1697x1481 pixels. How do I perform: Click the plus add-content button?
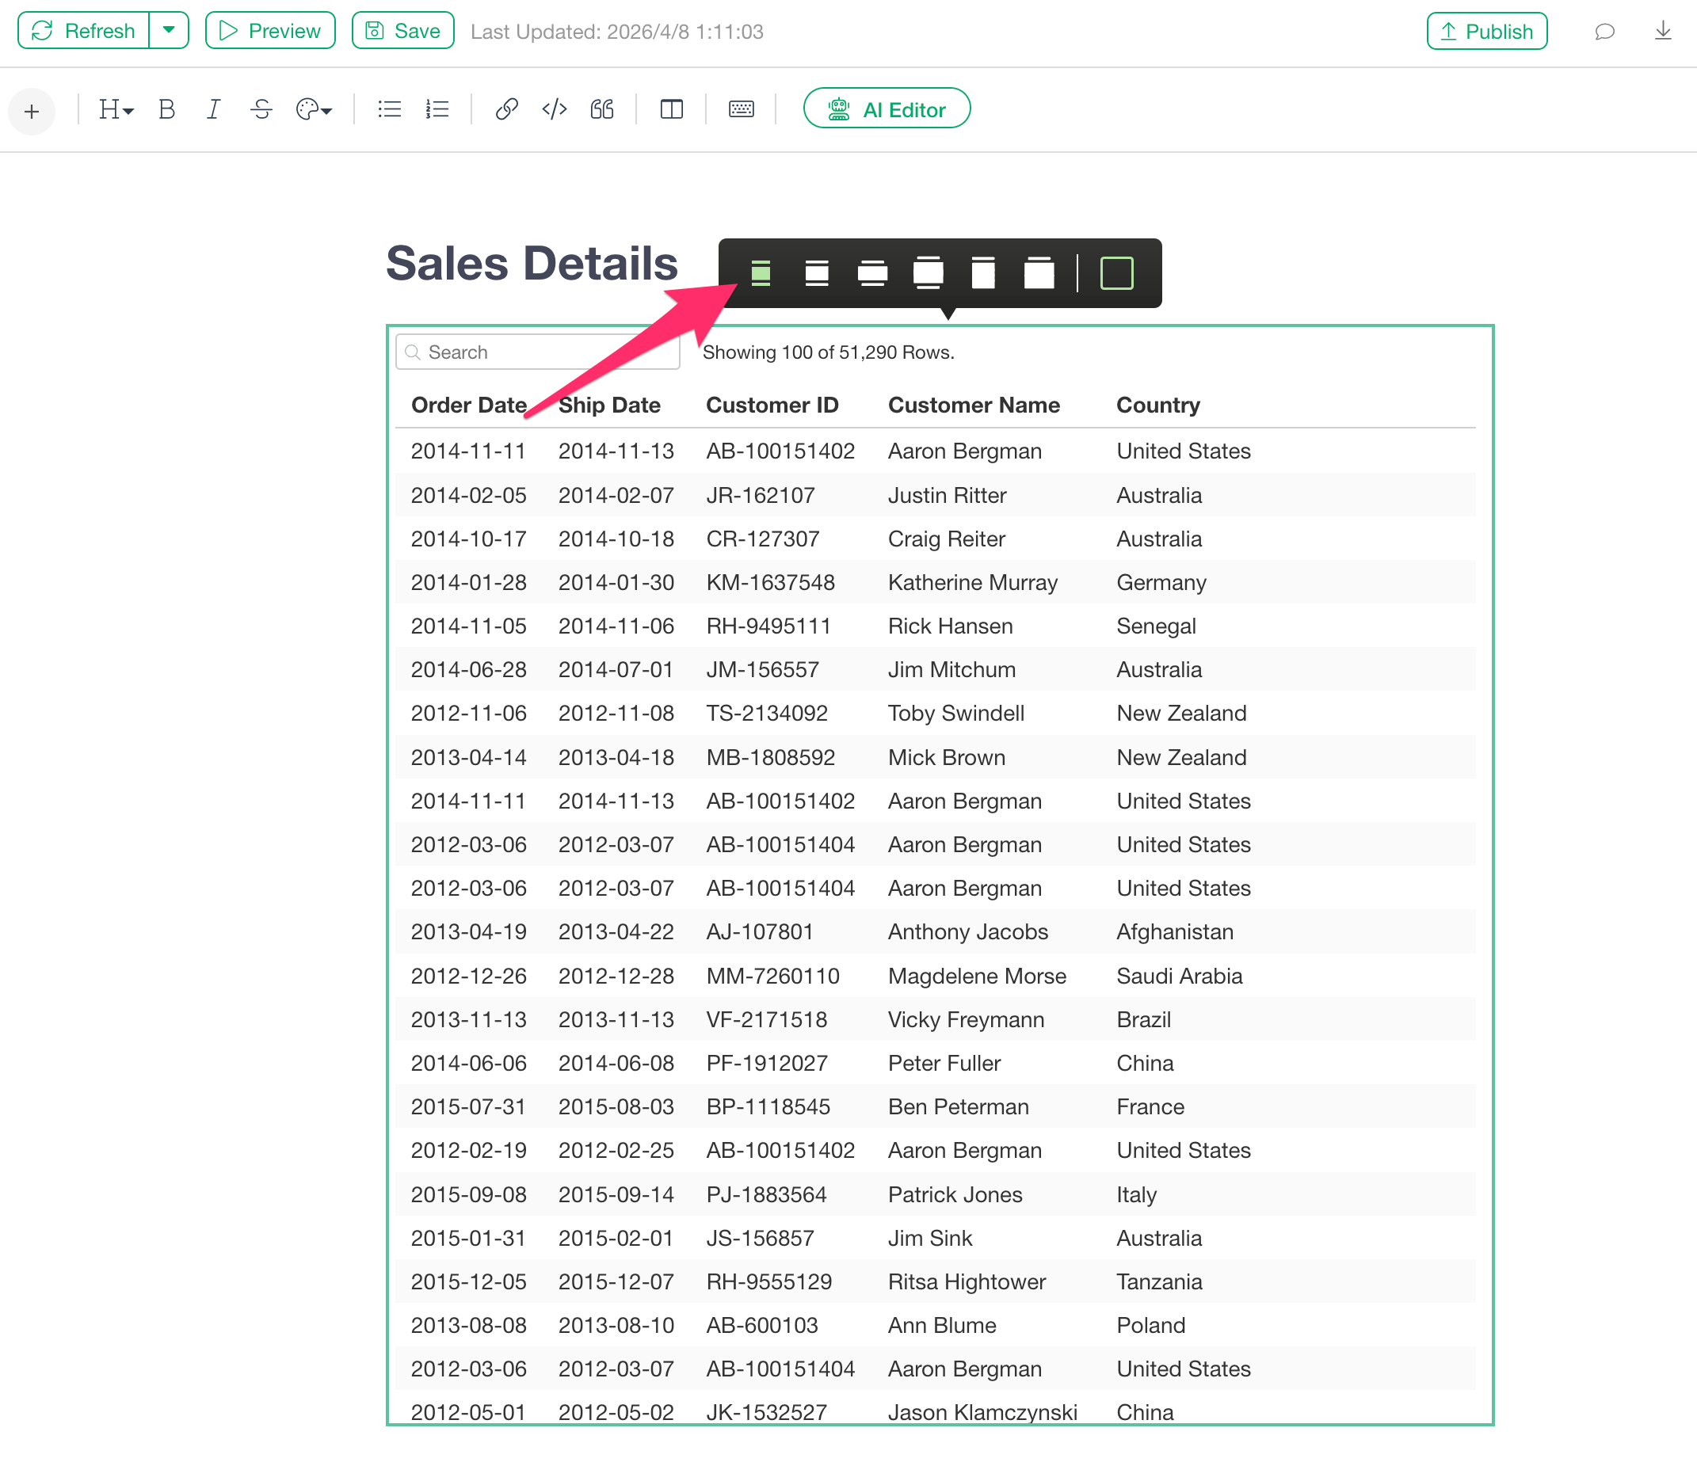32,111
